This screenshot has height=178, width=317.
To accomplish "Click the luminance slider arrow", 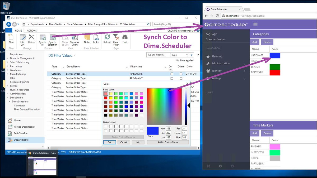I will 189,106.
